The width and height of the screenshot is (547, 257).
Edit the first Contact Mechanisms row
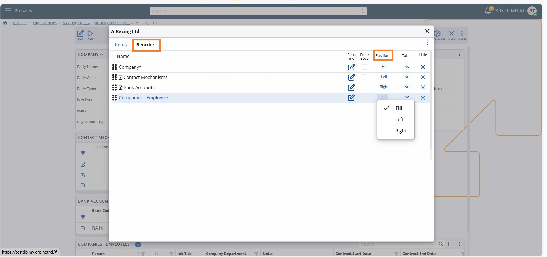click(83, 164)
